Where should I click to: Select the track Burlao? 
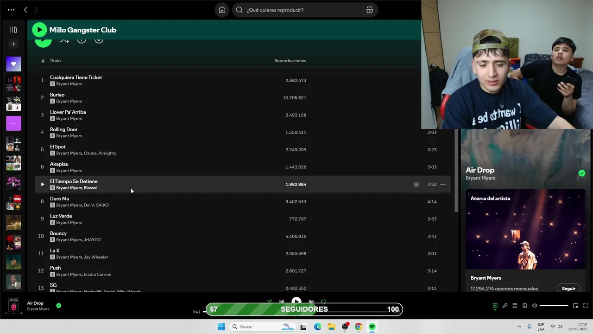(57, 95)
